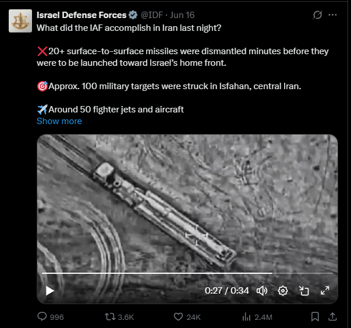The image size is (351, 328).
Task: Bookmark this IDF post
Action: pyautogui.click(x=315, y=317)
